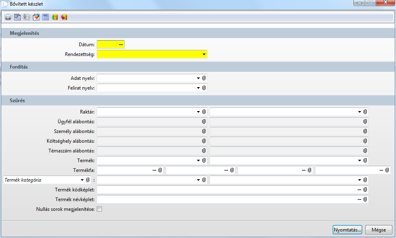Click paperclip of first Személy alábontás field
The image size is (396, 238).
(204, 131)
